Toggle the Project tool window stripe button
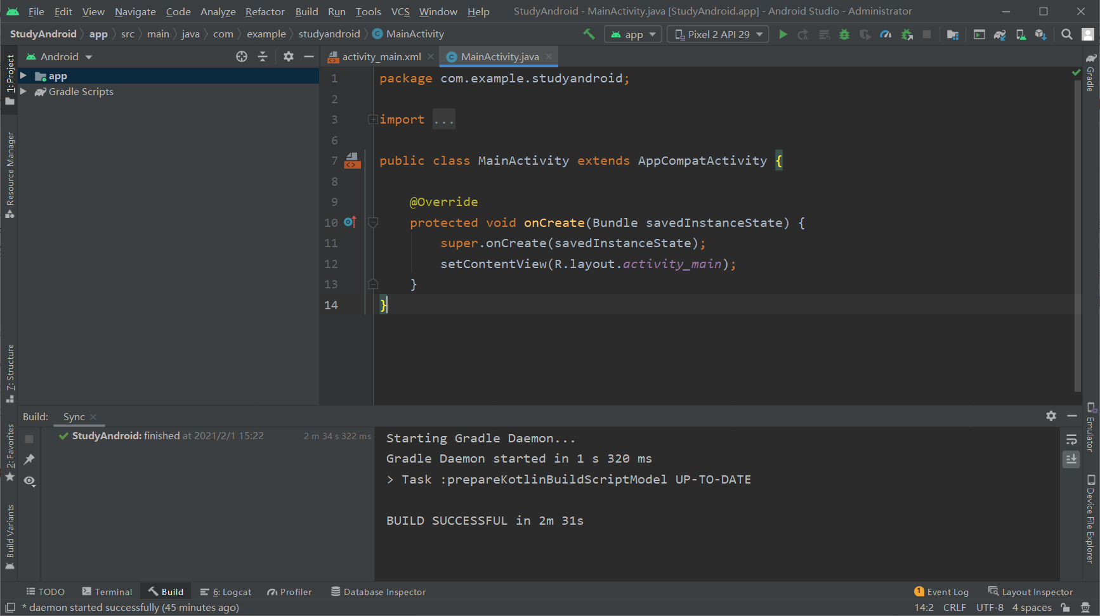Image resolution: width=1100 pixels, height=616 pixels. pyautogui.click(x=10, y=79)
